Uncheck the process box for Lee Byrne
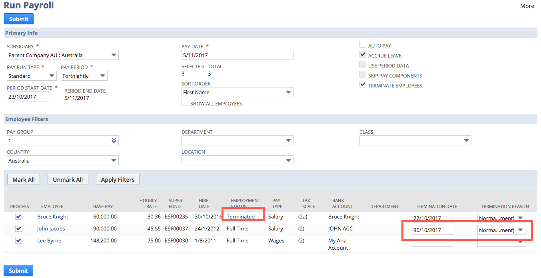The height and width of the screenshot is (278, 541). coord(18,240)
